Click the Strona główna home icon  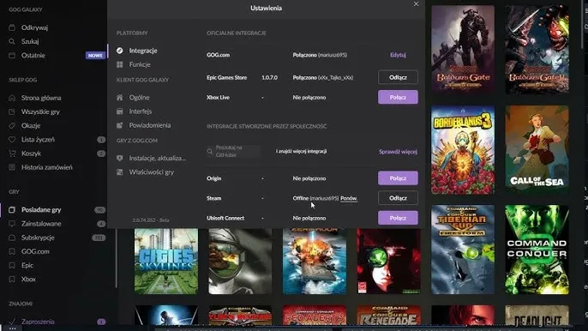[12, 98]
